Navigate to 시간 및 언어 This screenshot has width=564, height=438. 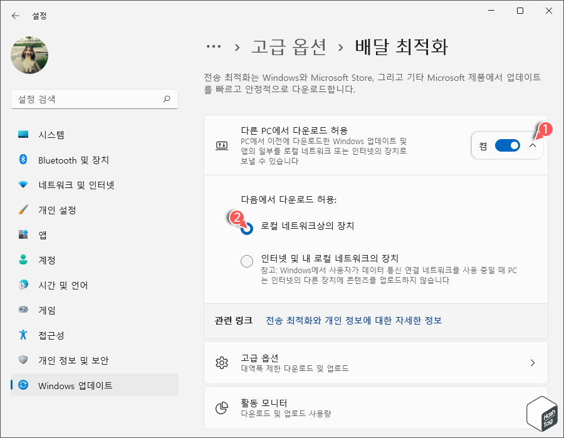pyautogui.click(x=63, y=285)
